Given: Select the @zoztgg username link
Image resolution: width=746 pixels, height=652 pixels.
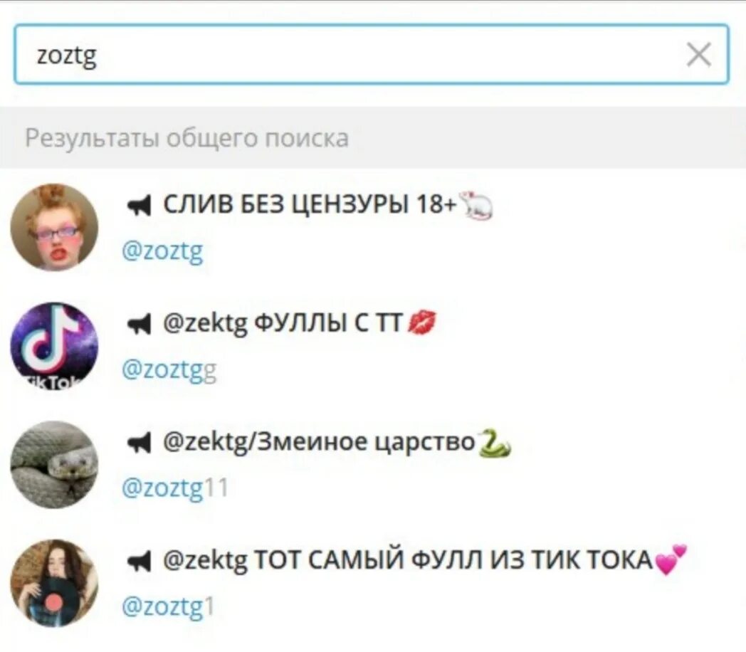Looking at the screenshot, I should [x=169, y=369].
